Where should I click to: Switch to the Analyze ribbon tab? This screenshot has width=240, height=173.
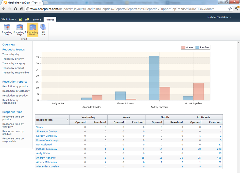(50, 20)
